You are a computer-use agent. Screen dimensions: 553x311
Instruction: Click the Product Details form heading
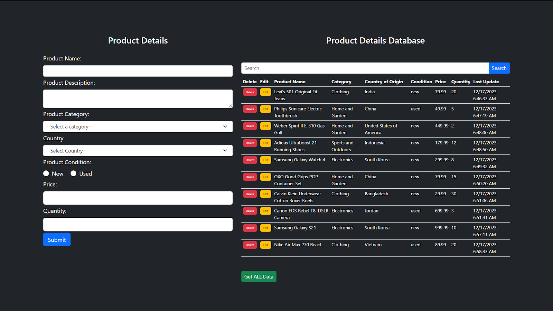click(x=138, y=40)
